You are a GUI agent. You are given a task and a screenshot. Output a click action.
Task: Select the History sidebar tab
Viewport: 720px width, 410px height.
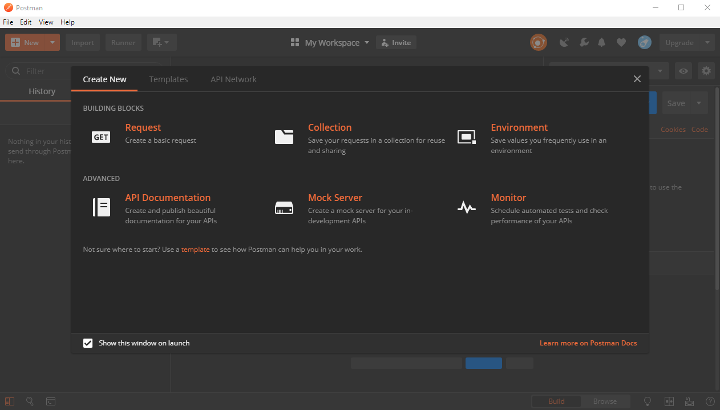(x=42, y=91)
